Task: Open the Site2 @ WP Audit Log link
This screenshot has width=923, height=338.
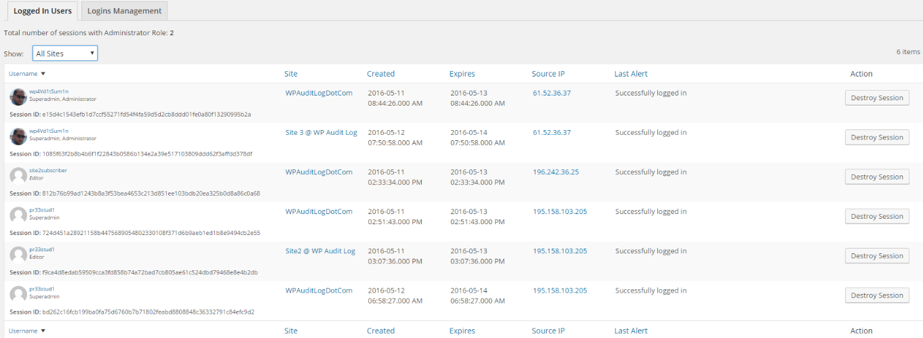Action: tap(320, 251)
